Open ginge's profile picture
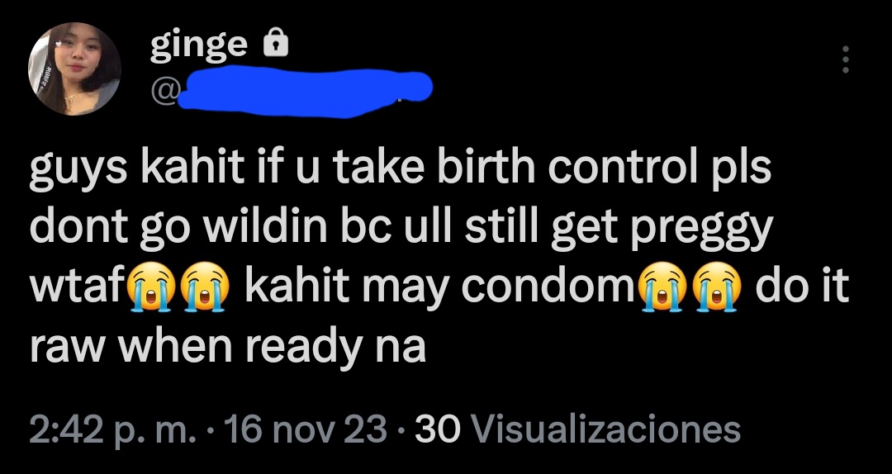This screenshot has width=892, height=474. point(74,69)
